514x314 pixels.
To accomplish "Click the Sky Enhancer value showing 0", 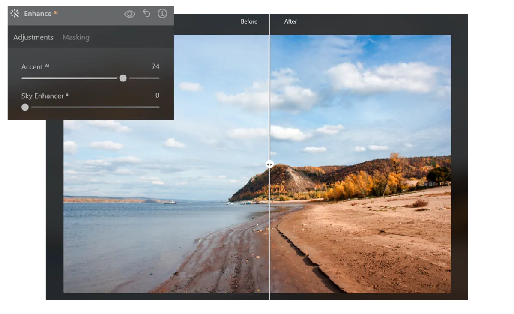I will pyautogui.click(x=157, y=96).
